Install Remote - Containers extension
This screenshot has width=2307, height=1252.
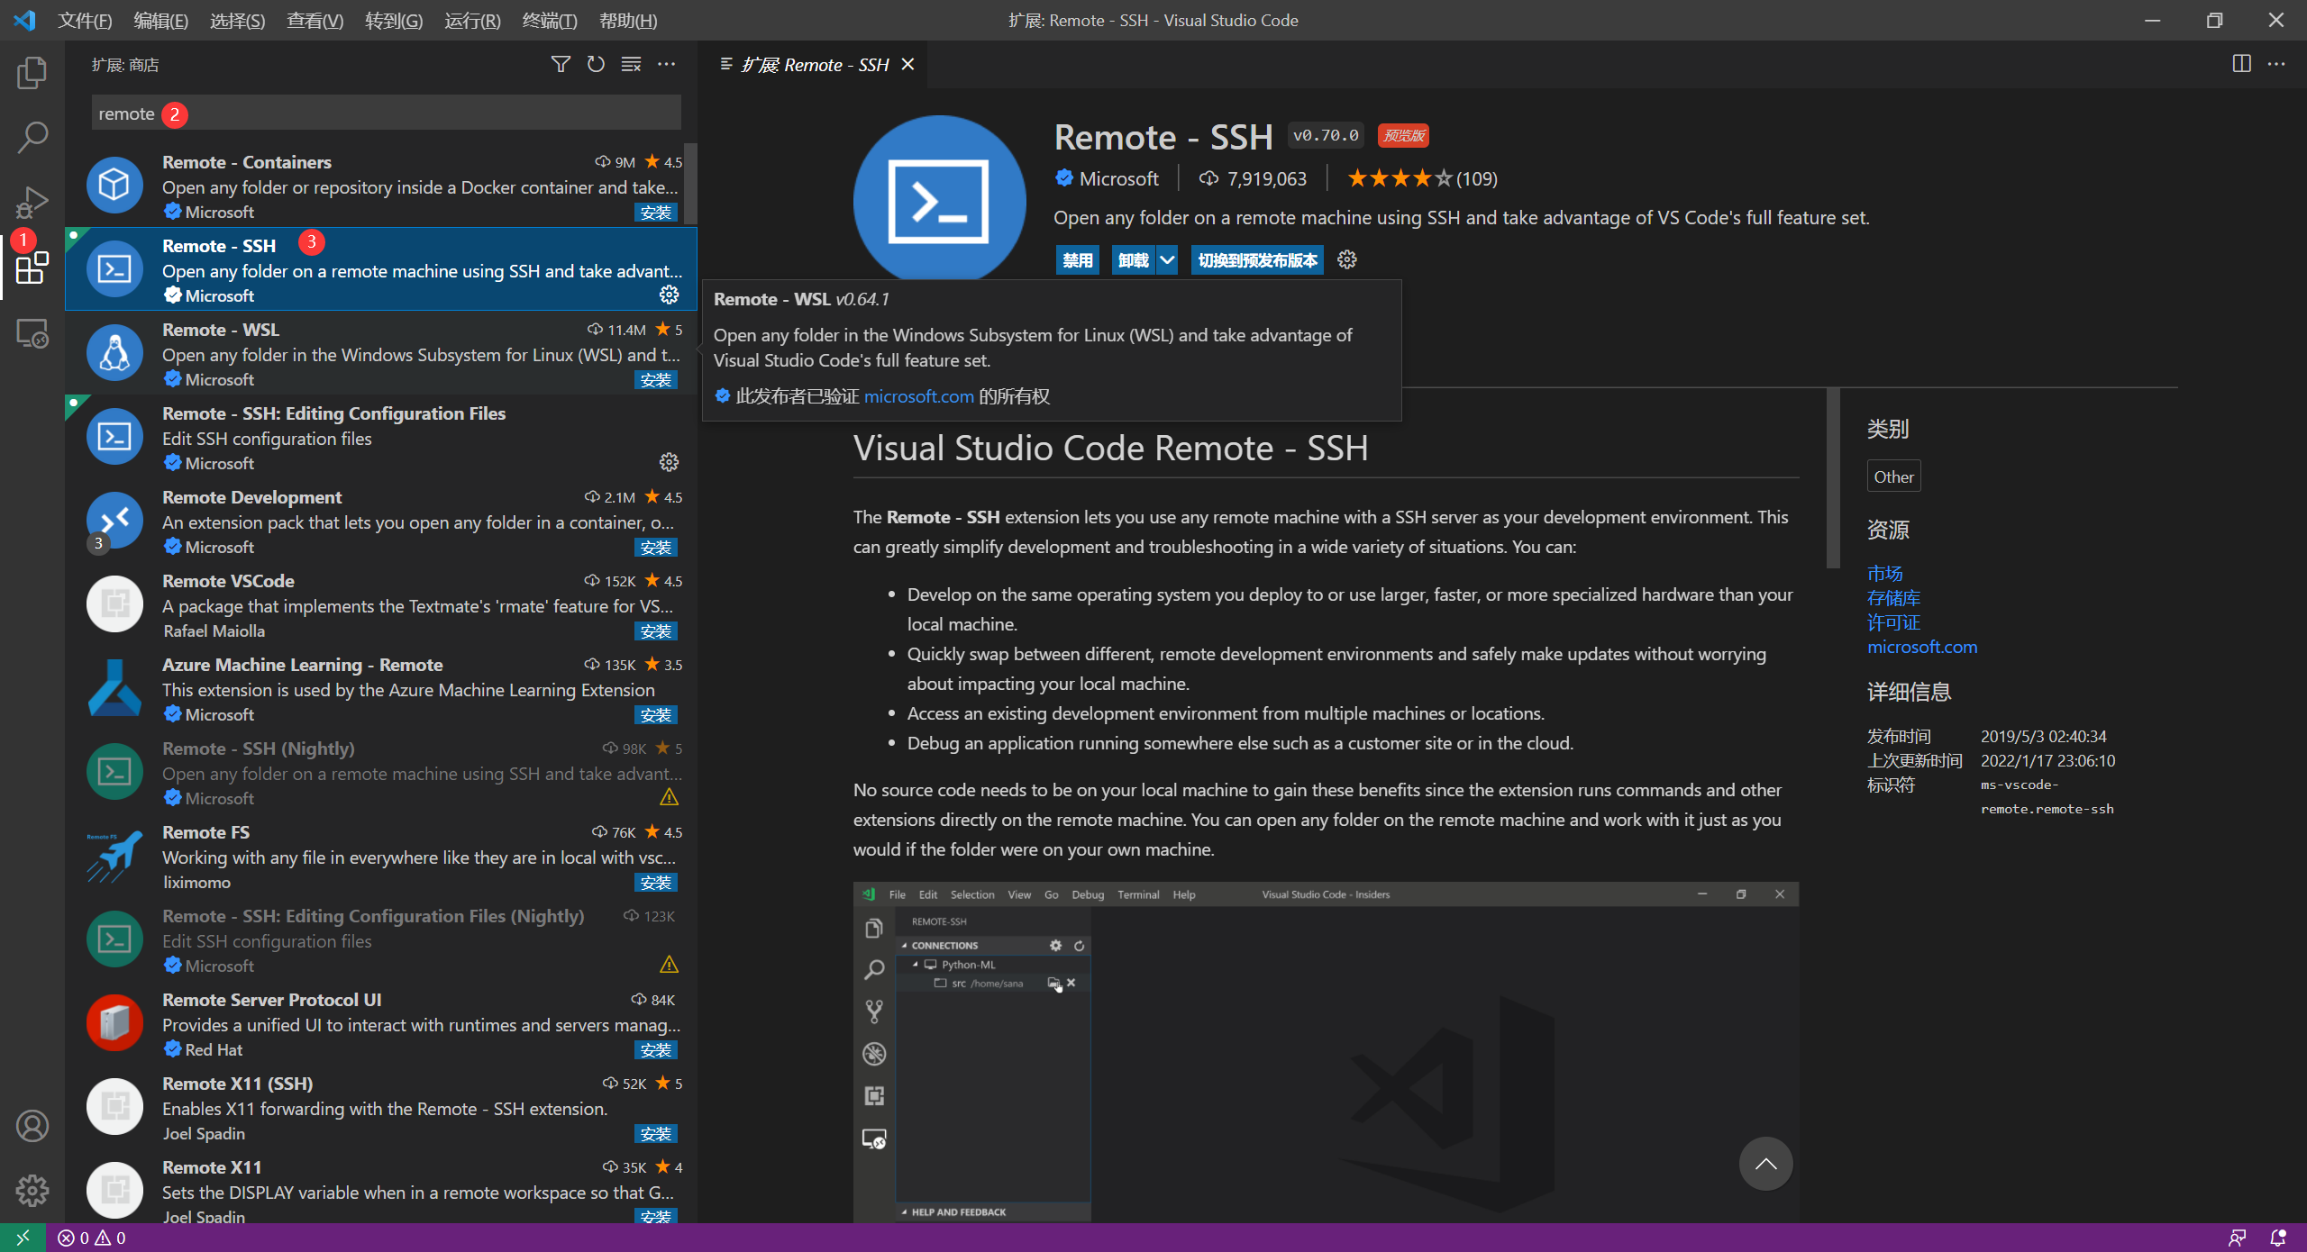pyautogui.click(x=655, y=213)
